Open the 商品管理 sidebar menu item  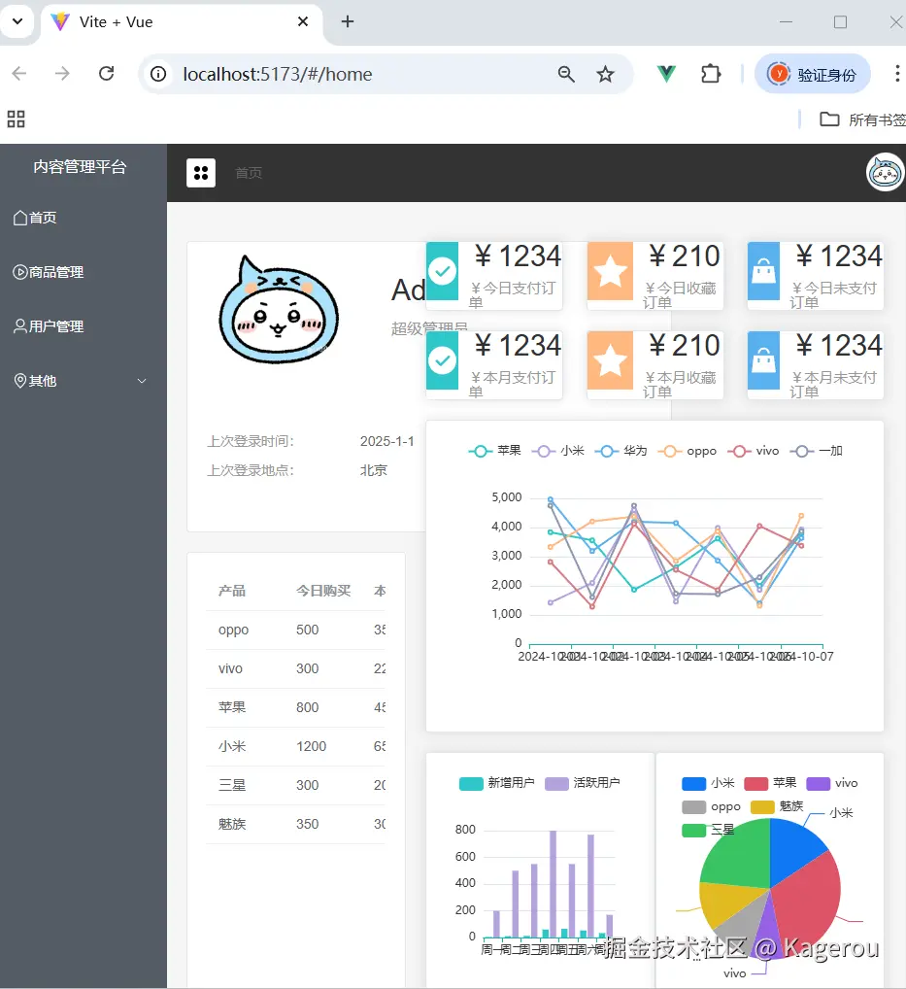coord(84,272)
